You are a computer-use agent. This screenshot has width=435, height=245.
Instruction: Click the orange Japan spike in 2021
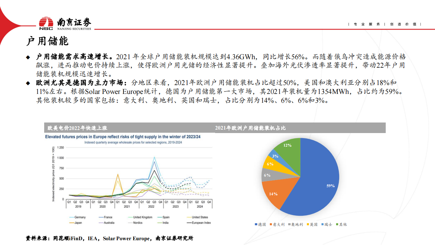(118, 174)
